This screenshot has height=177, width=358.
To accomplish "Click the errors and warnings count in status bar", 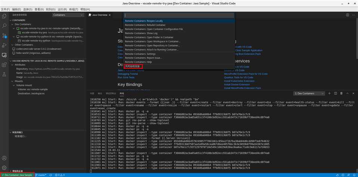I will pyautogui.click(x=60, y=175).
